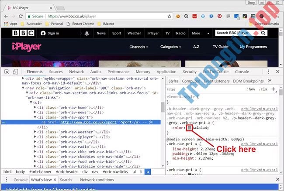Image resolution: width=284 pixels, height=191 pixels.
Task: Toggle the .cls class editor
Action: coord(263,89)
